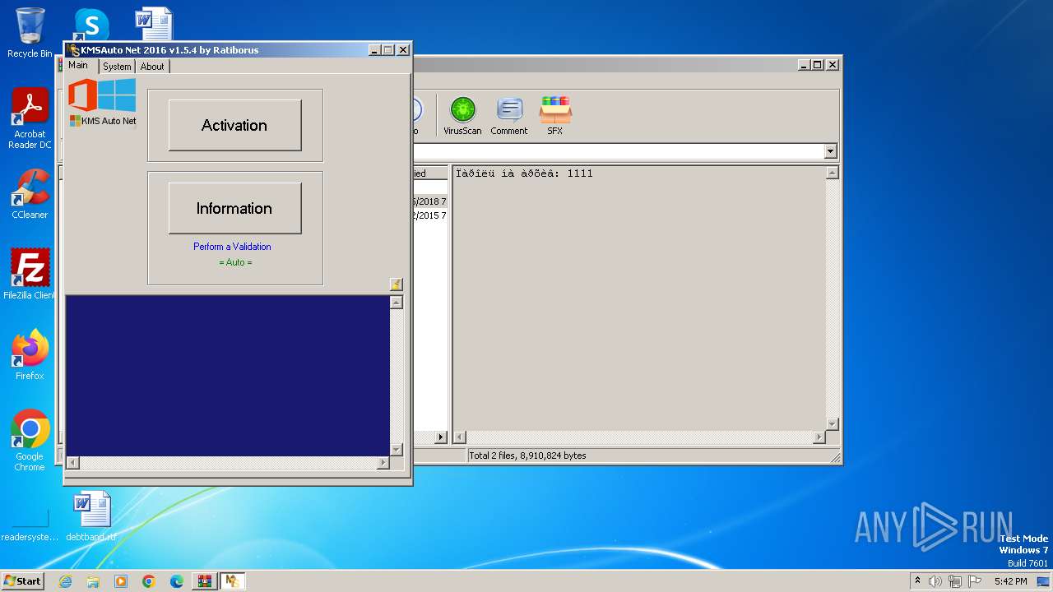Viewport: 1053px width, 592px height.
Task: Click the archive comment text ending in 1111
Action: coord(524,173)
